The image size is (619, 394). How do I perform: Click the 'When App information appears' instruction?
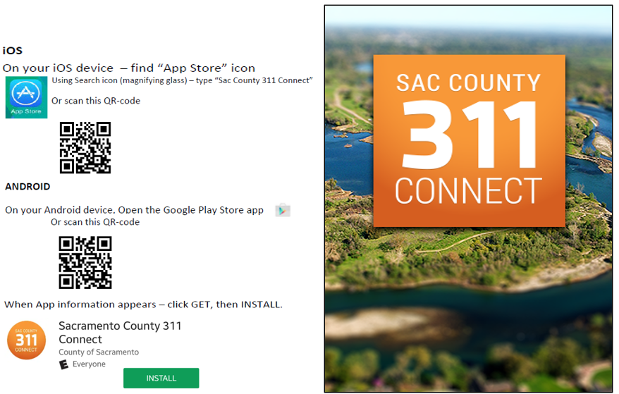(143, 304)
